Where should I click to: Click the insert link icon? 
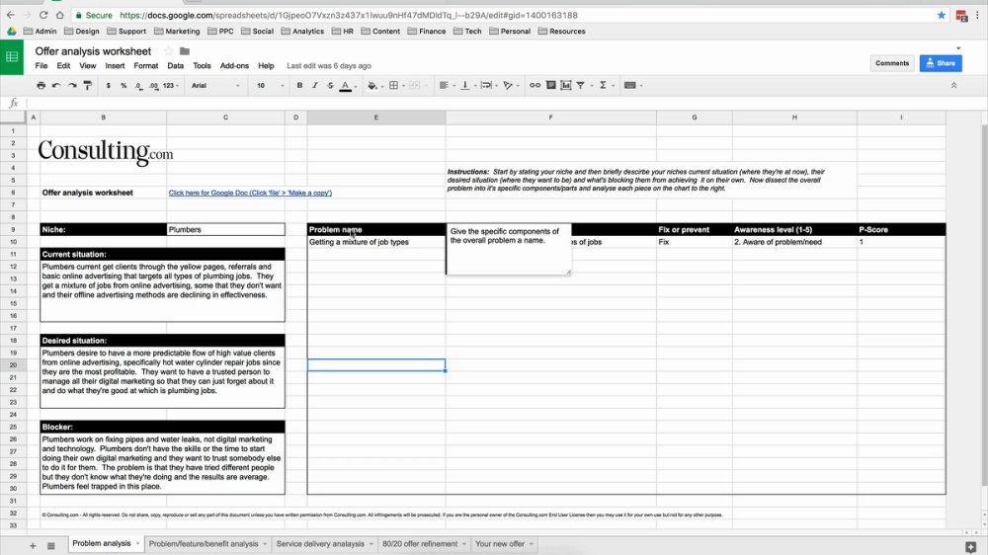tap(535, 85)
